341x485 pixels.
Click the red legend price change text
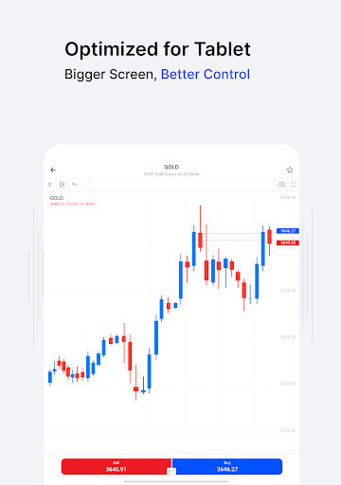click(72, 204)
